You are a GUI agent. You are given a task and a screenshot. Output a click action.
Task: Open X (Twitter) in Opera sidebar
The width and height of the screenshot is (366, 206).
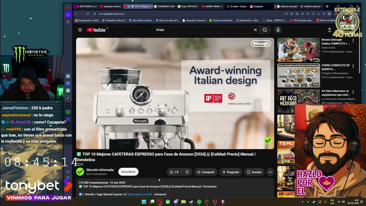(x=68, y=105)
